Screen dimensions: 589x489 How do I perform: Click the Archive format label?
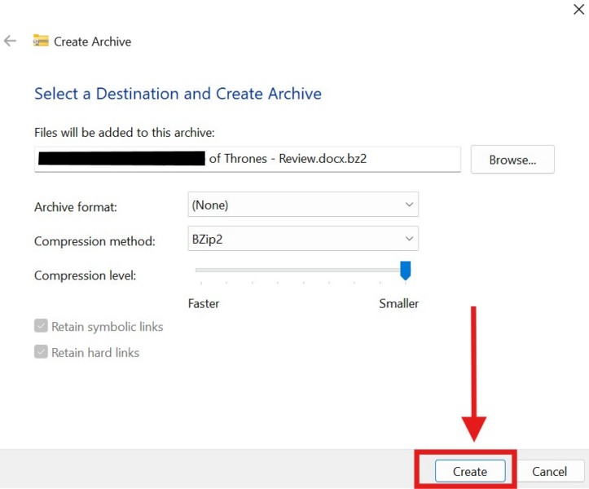(76, 207)
